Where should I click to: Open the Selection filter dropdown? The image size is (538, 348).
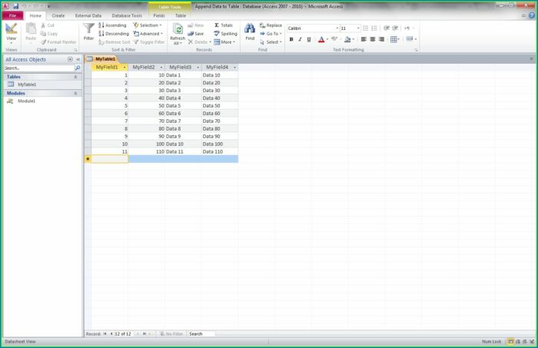pos(148,25)
